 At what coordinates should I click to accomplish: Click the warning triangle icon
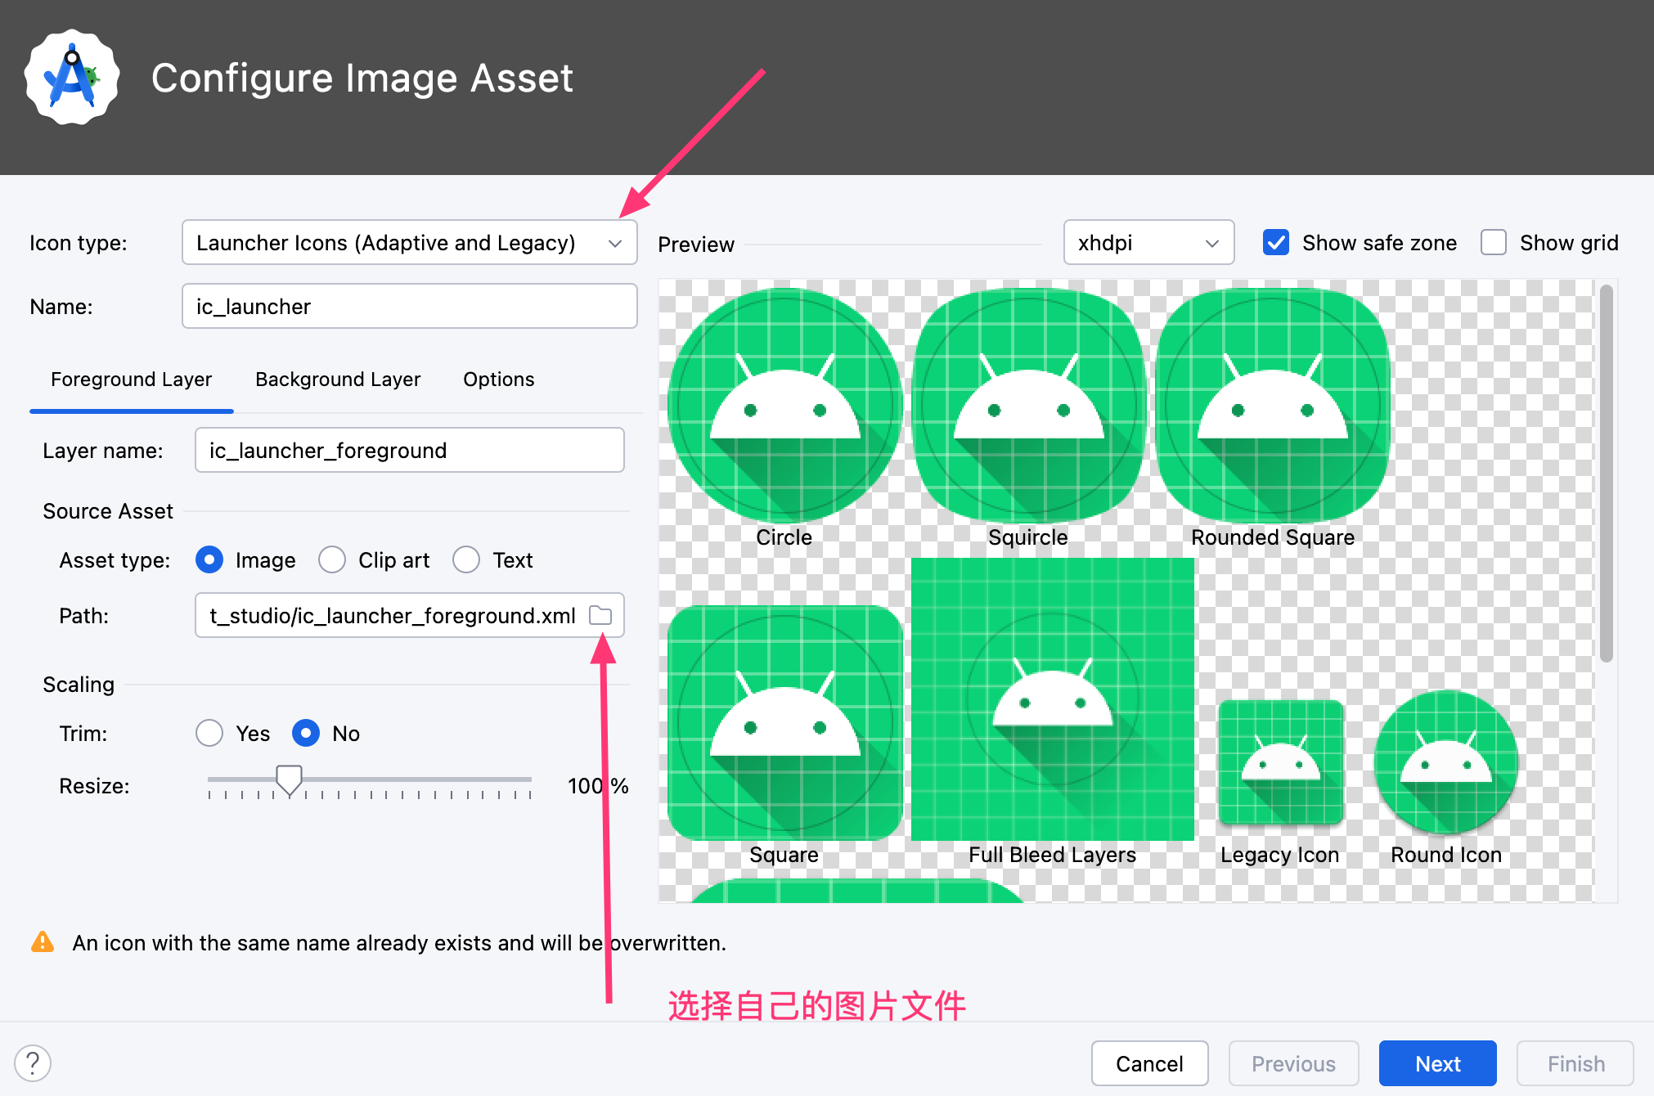(x=43, y=942)
